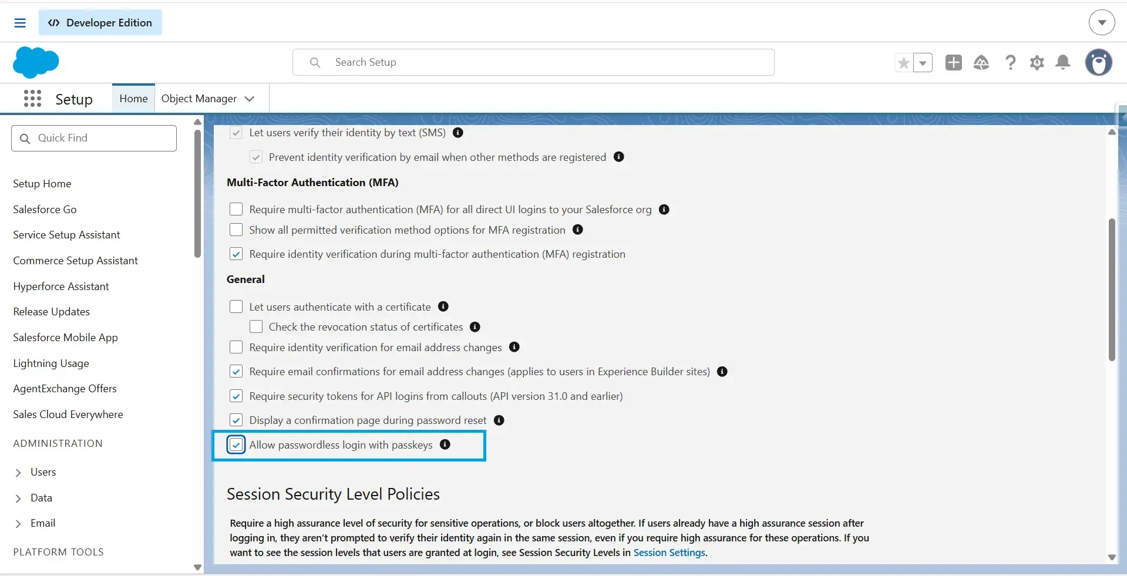Show info for password reset confirmation page

(499, 420)
